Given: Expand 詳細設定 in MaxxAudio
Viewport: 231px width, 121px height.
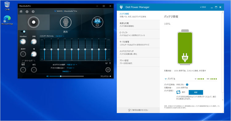Looking at the screenshot, I should tap(66, 71).
